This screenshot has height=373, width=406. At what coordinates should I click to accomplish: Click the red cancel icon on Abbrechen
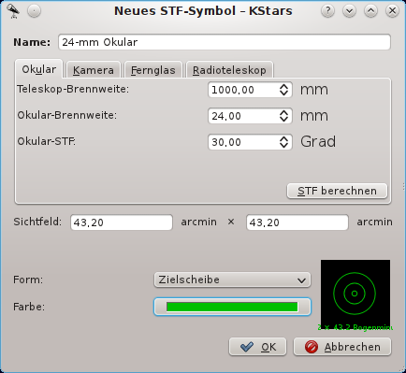coord(311,347)
